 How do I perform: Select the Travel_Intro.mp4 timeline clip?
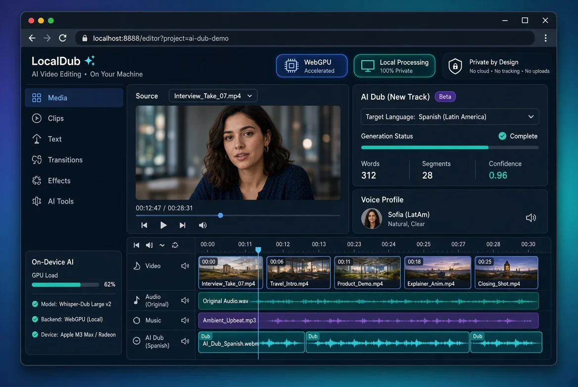pos(298,272)
